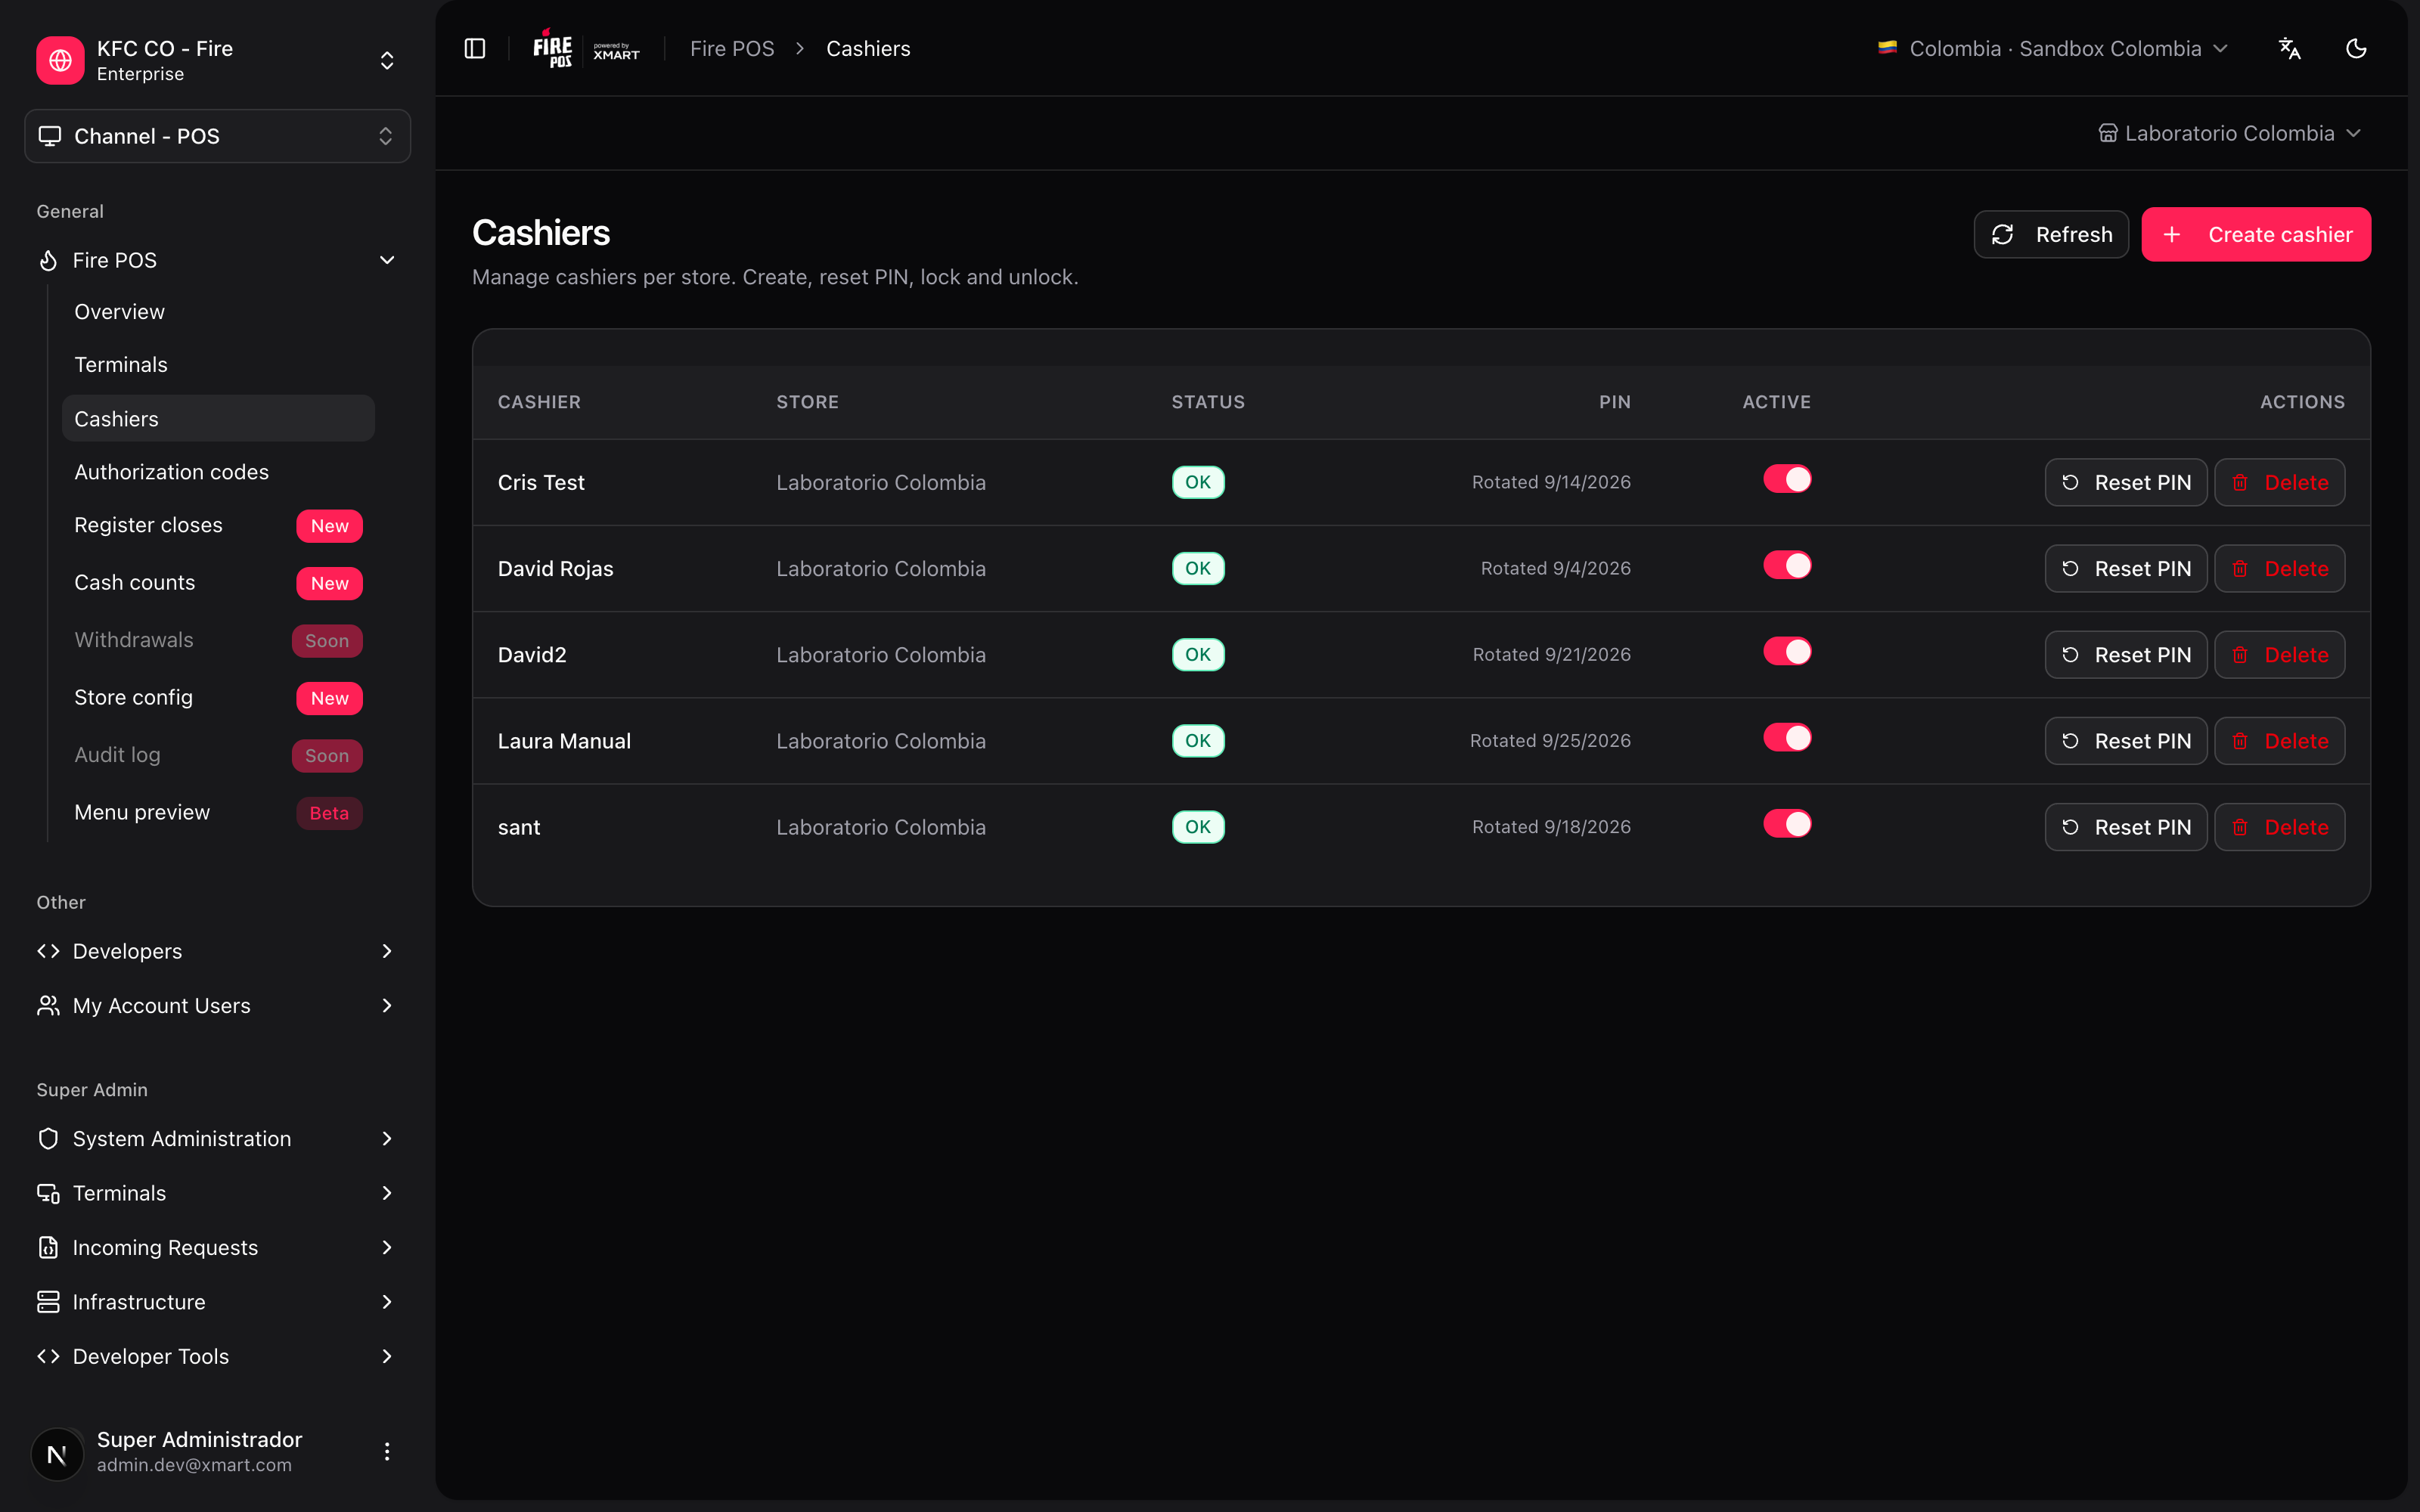Open the language translation icon
This screenshot has width=2420, height=1512.
[2289, 48]
